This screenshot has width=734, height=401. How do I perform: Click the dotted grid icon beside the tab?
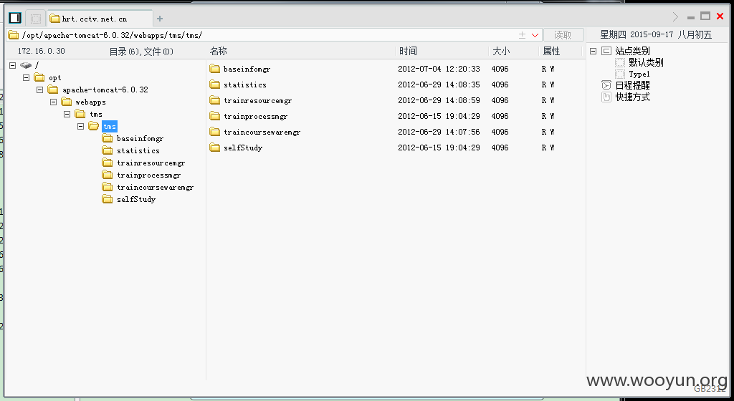(x=36, y=19)
